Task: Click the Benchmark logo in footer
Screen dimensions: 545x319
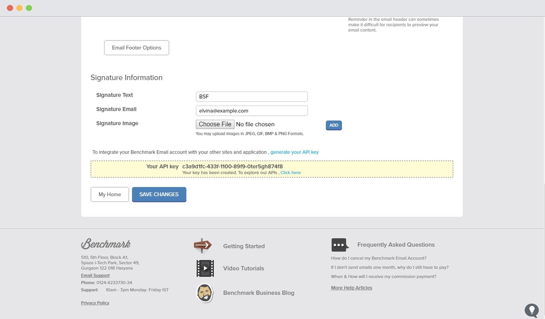Action: (106, 244)
